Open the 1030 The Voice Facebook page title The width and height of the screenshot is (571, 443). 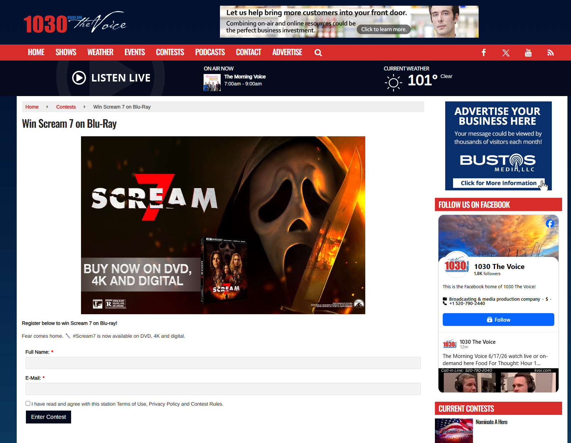[x=499, y=267]
